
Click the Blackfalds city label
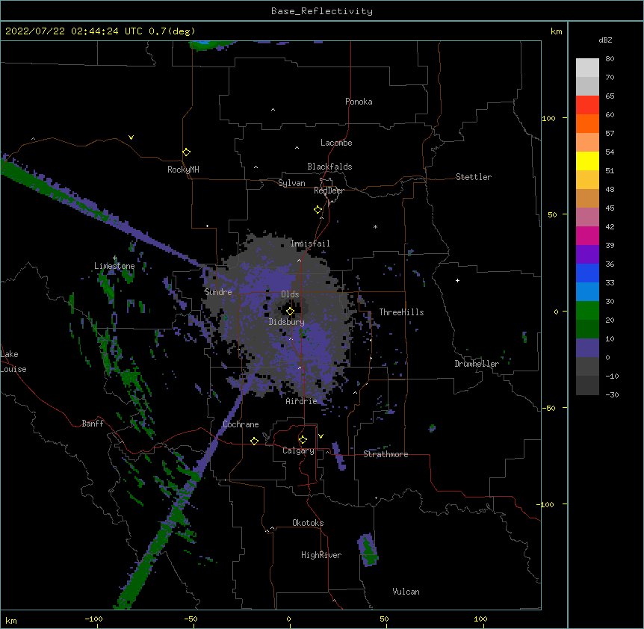click(x=329, y=167)
